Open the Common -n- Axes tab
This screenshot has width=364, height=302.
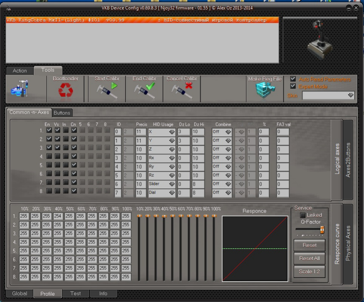[x=29, y=112]
